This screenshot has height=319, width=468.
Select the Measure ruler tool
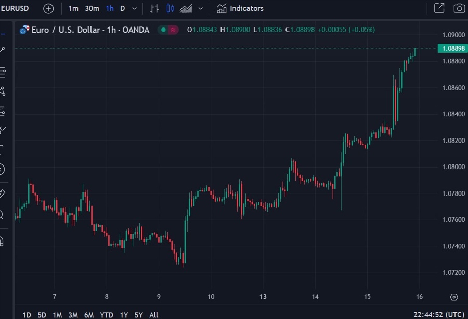(3, 193)
